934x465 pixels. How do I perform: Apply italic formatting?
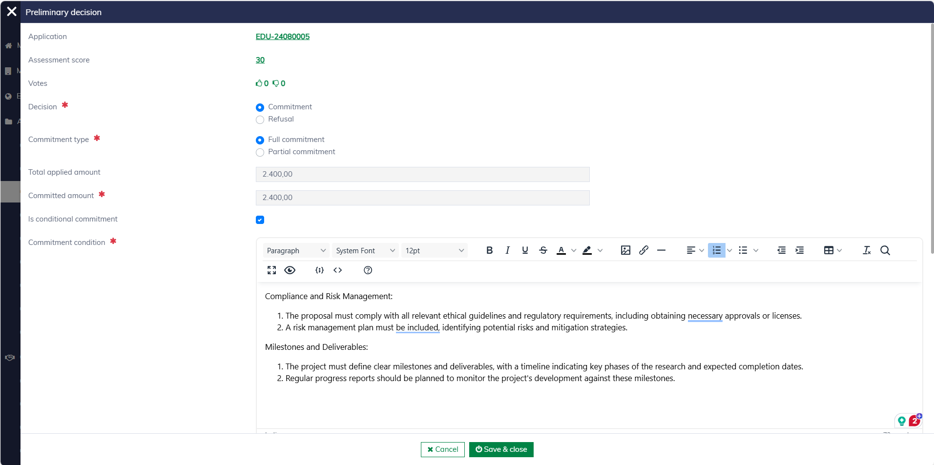[507, 250]
